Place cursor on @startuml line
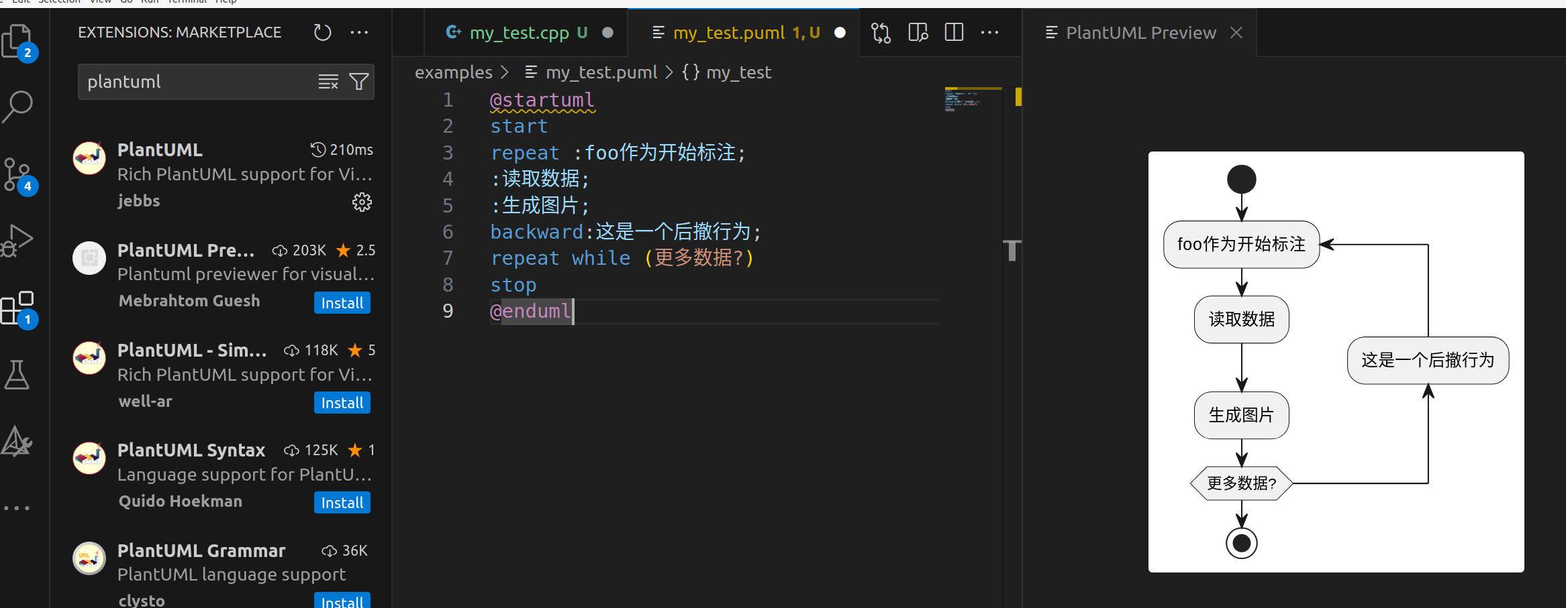 point(542,100)
